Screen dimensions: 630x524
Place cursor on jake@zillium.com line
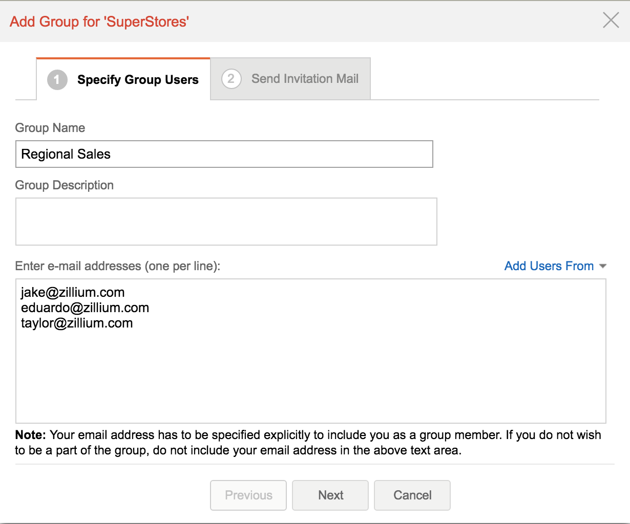[73, 292]
